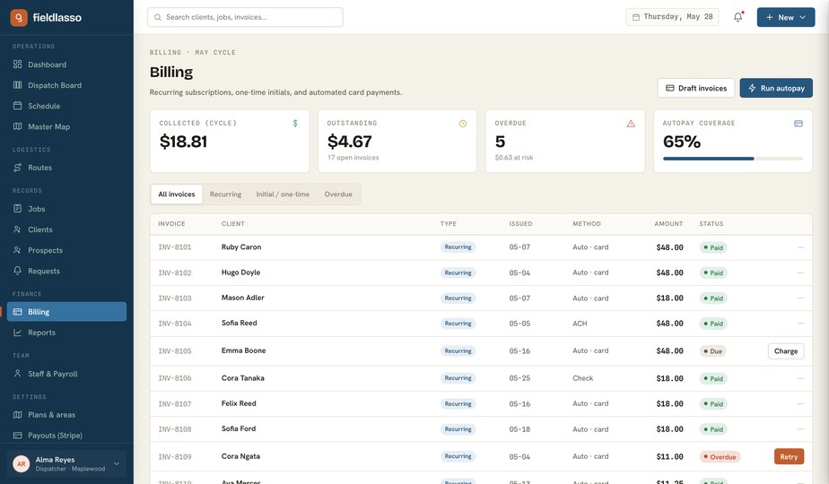This screenshot has width=829, height=484.
Task: Open the Thursday, May 28 date picker
Action: [x=672, y=17]
